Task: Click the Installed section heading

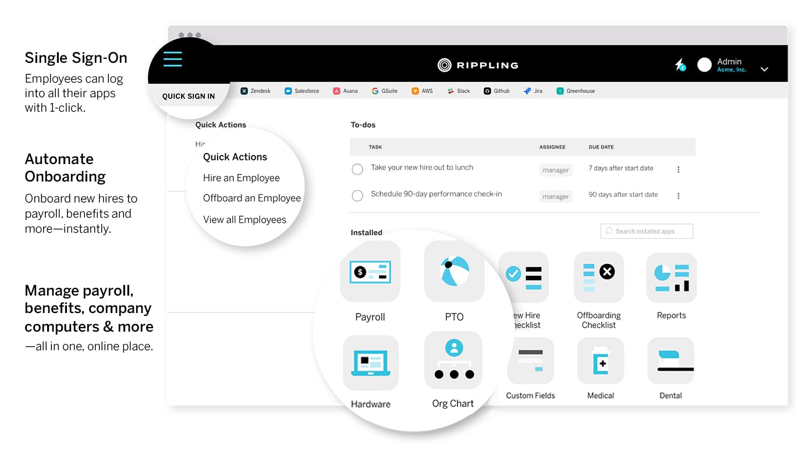Action: point(367,233)
